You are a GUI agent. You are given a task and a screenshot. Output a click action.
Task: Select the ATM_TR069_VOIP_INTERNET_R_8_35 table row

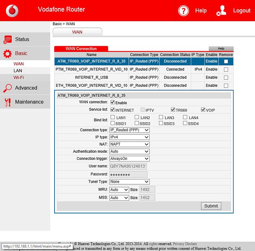(144, 61)
